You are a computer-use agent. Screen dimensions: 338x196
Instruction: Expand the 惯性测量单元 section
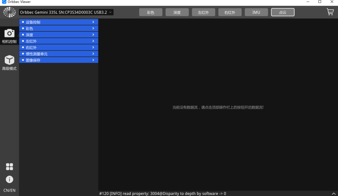coord(58,54)
